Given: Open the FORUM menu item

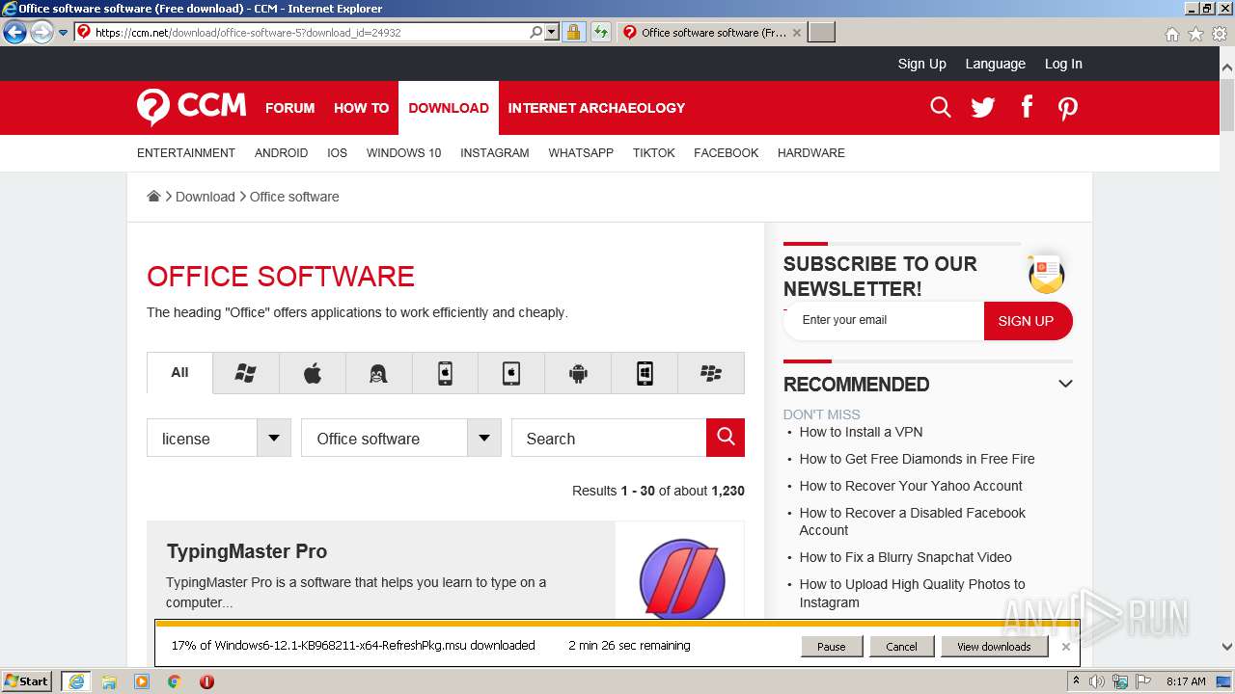Looking at the screenshot, I should [x=290, y=108].
